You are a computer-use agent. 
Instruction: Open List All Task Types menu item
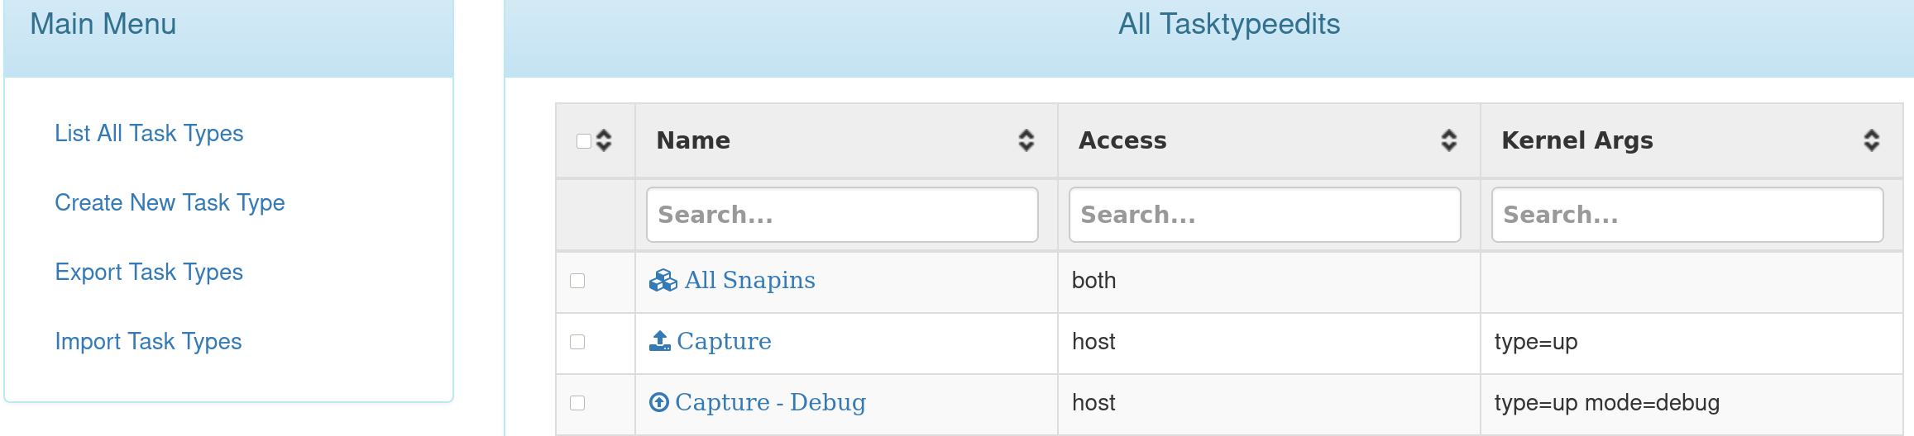pos(149,133)
